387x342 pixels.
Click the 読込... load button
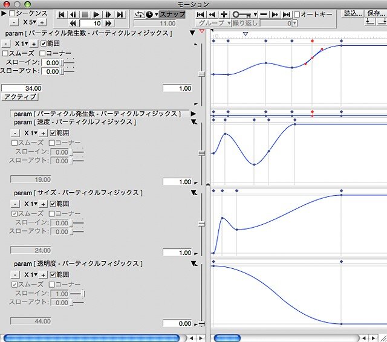353,13
